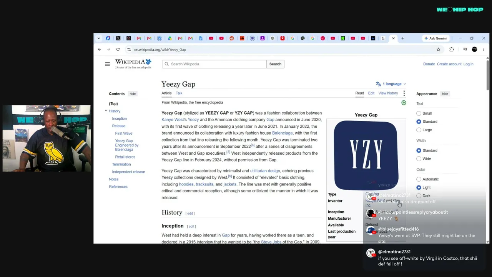The image size is (492, 277).
Task: Open the hoodies link
Action: coord(186,184)
